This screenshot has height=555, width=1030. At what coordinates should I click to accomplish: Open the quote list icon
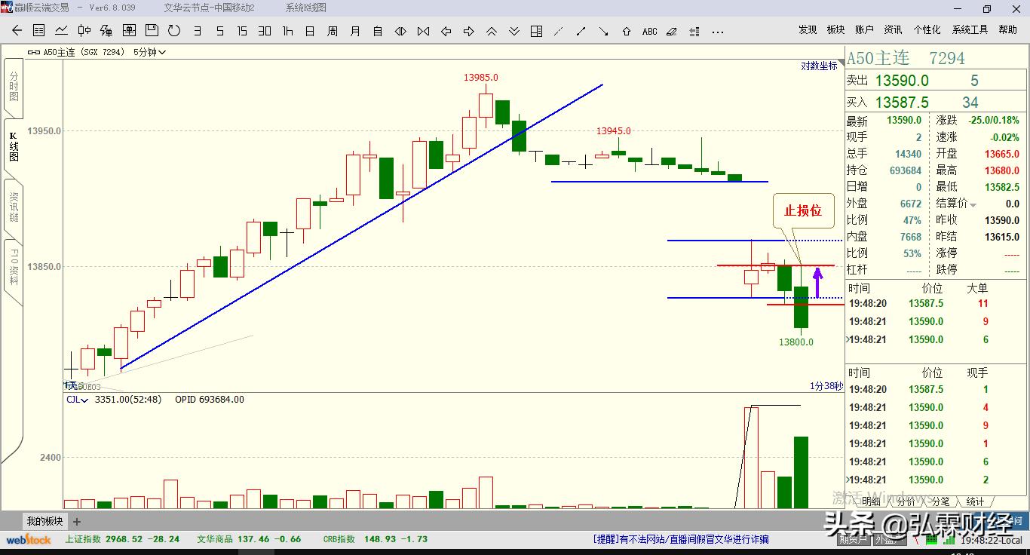click(38, 31)
